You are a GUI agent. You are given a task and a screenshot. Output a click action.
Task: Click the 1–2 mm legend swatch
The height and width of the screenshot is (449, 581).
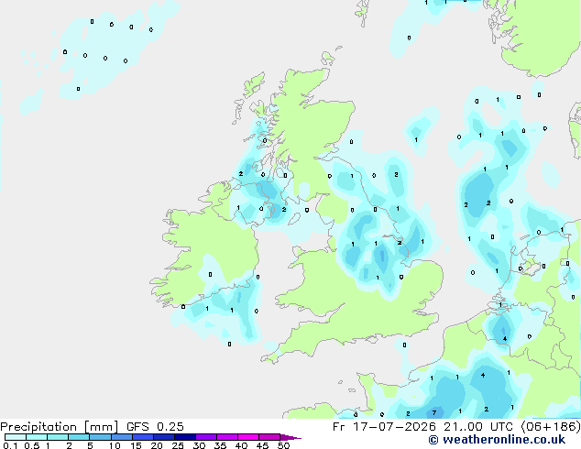pos(58,437)
